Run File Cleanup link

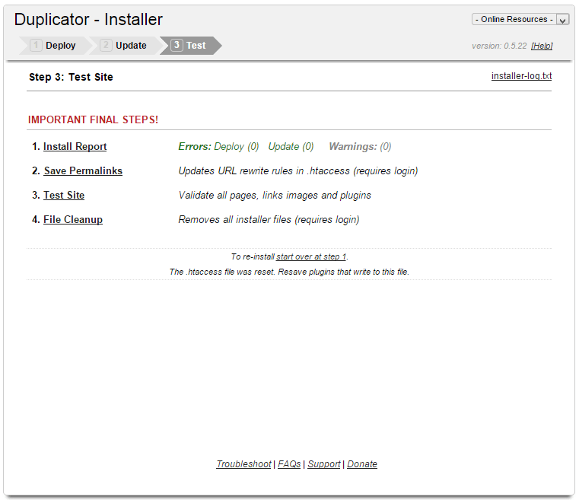coord(73,220)
